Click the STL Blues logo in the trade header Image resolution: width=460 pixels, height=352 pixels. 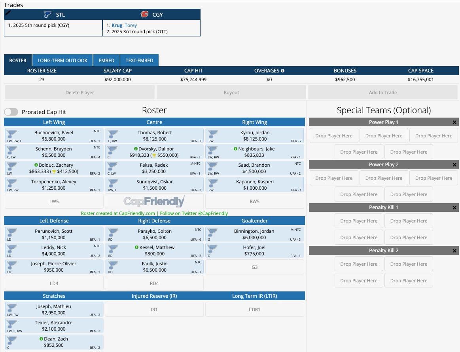pos(48,15)
